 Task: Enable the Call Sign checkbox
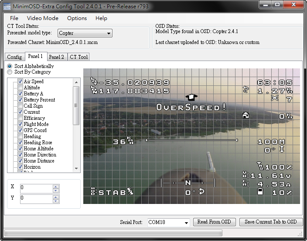point(20,105)
